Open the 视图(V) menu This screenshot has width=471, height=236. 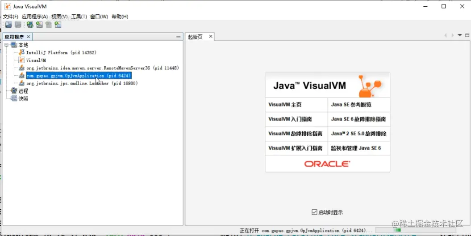pyautogui.click(x=59, y=17)
